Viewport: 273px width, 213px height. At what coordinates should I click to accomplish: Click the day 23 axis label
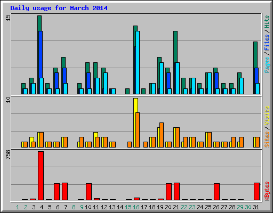pyautogui.click(x=192, y=207)
